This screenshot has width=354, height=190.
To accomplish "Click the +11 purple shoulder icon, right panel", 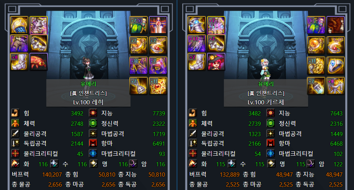I will tap(197, 43).
